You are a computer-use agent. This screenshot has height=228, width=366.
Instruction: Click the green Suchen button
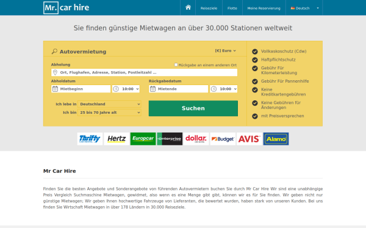click(193, 108)
